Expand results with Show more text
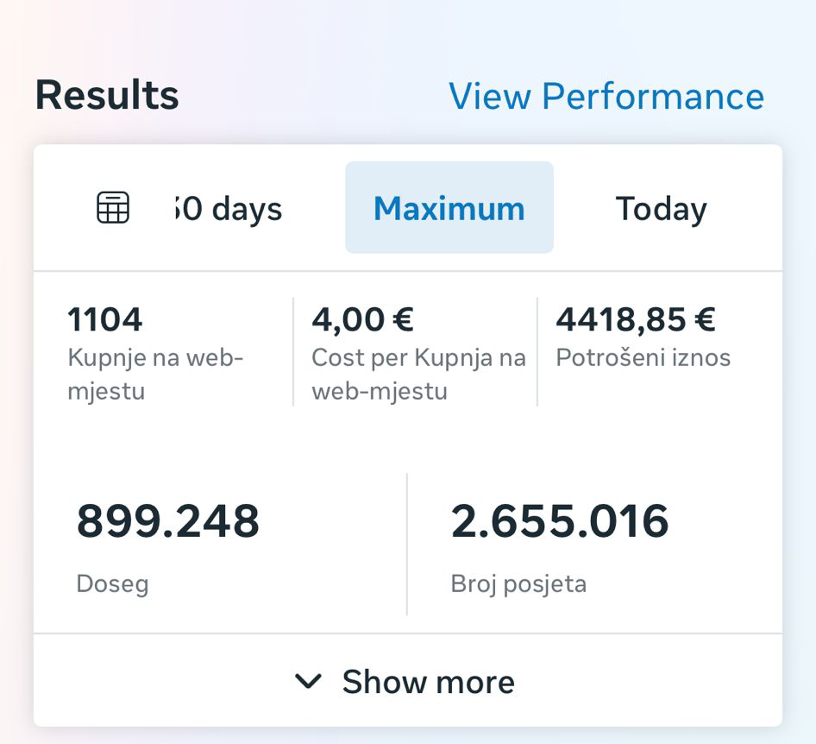 [428, 682]
